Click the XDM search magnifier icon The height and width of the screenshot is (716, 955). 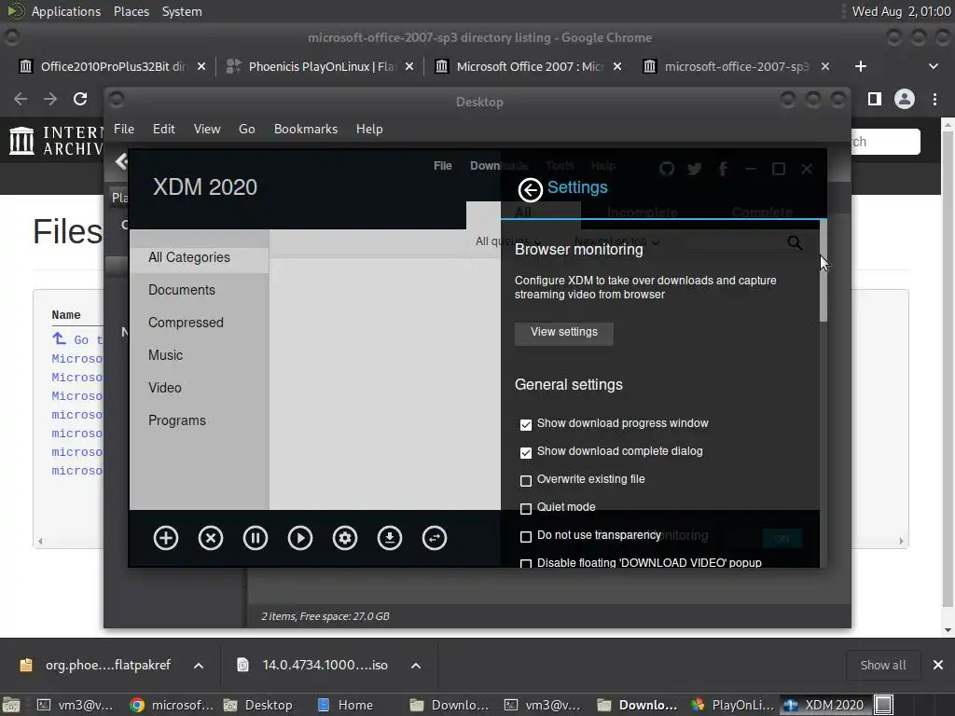795,243
